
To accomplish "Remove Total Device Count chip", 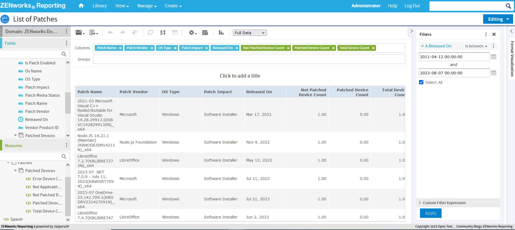I will (x=373, y=48).
